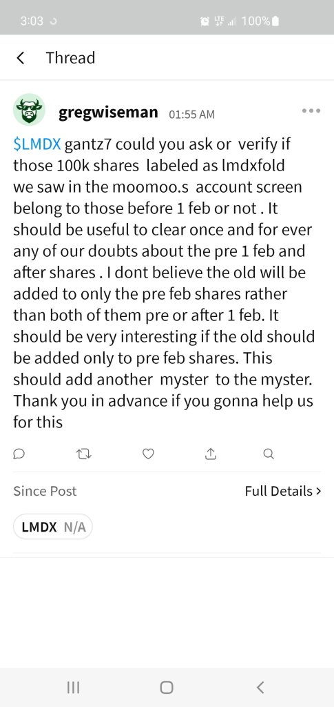The image size is (334, 707).
Task: Select the LMDX N/A ticker chip
Action: pyautogui.click(x=53, y=527)
